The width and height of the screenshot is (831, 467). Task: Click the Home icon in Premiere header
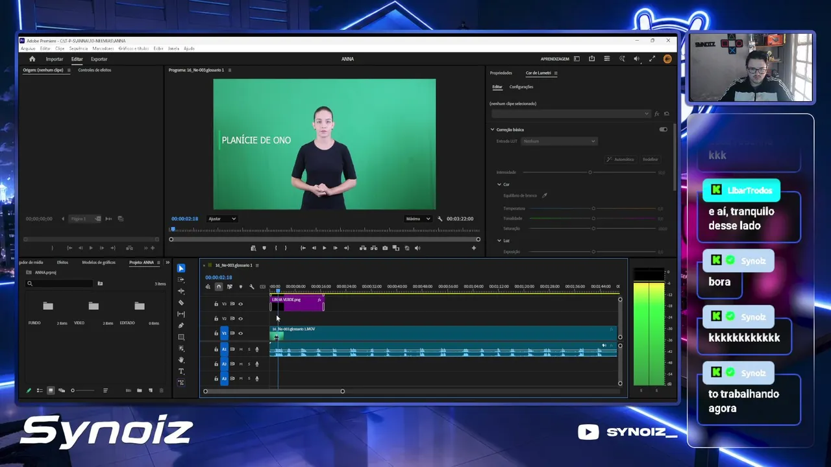[32, 59]
